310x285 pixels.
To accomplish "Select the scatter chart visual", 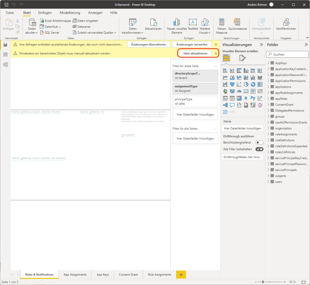I will pyautogui.click(x=239, y=85).
